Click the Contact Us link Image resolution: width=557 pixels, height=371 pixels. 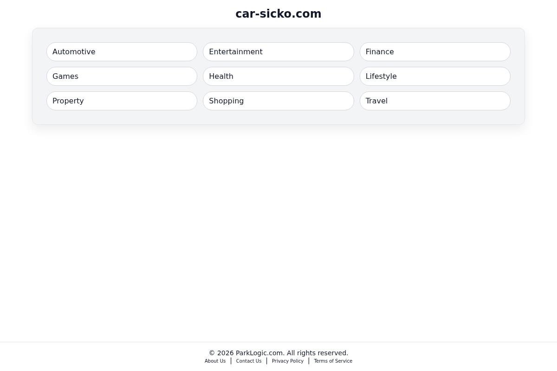click(249, 361)
